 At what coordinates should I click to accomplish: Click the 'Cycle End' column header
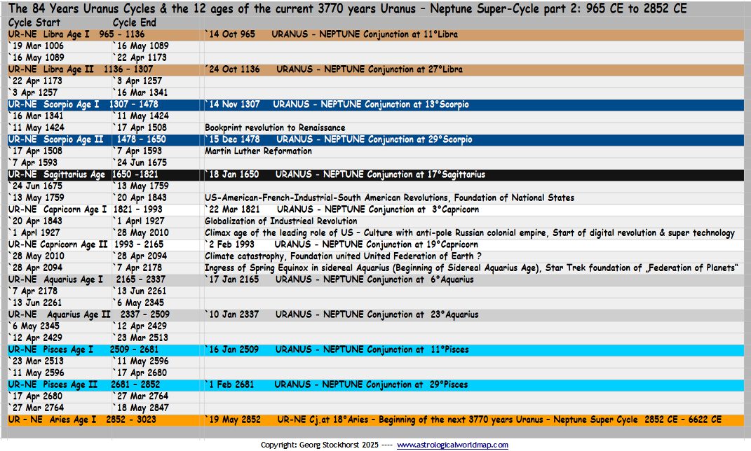(135, 22)
